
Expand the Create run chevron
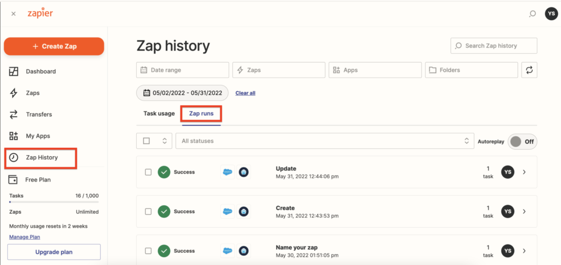point(524,212)
